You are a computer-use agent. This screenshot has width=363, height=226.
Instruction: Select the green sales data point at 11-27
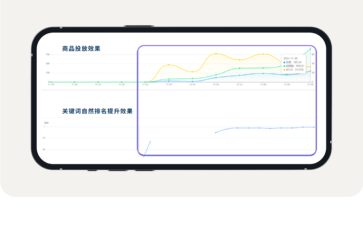click(240, 68)
